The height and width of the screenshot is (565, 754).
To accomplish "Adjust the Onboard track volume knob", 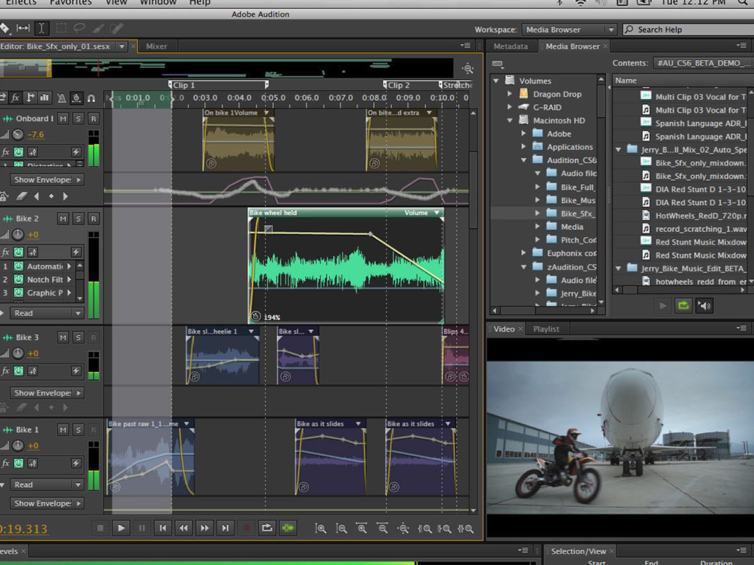I will [18, 134].
